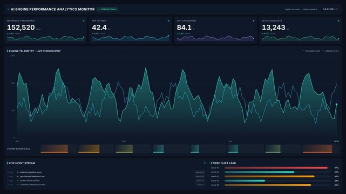Click the 13,243 active requests value

[x=274, y=27]
